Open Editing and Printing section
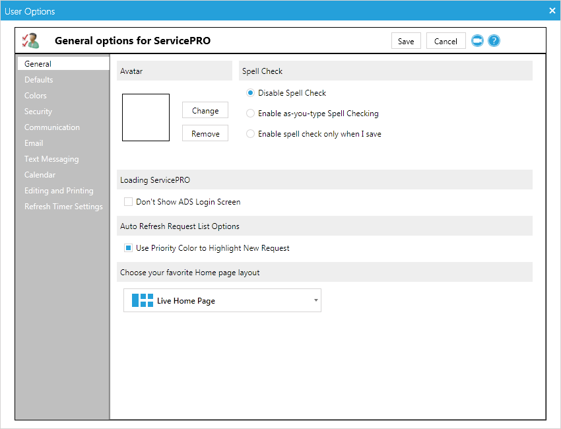Image resolution: width=561 pixels, height=429 pixels. point(59,191)
